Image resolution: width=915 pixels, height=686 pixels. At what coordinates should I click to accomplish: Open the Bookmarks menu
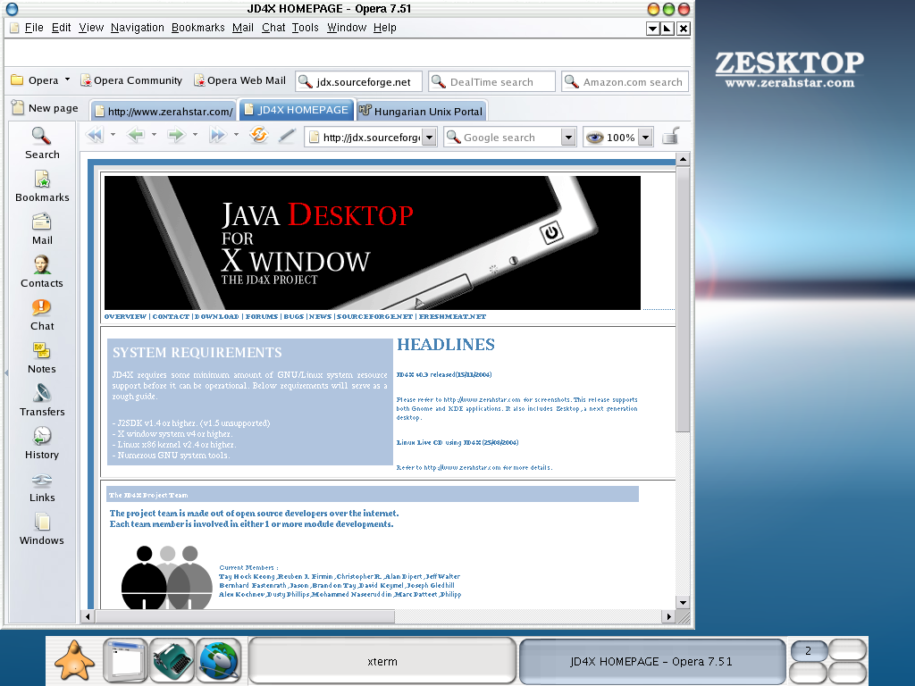coord(197,28)
